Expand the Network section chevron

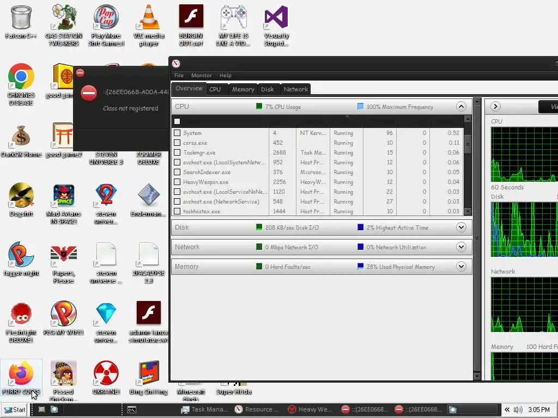pyautogui.click(x=461, y=247)
